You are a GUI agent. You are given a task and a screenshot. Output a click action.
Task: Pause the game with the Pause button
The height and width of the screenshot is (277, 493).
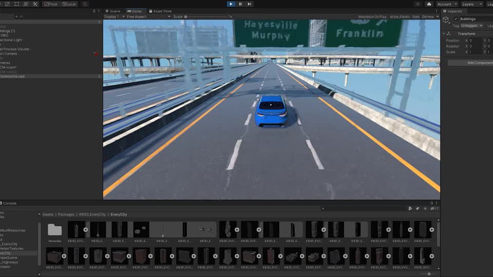click(x=240, y=4)
